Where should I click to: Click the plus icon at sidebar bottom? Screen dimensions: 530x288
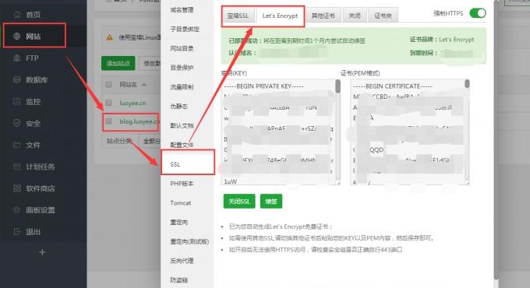(42, 252)
